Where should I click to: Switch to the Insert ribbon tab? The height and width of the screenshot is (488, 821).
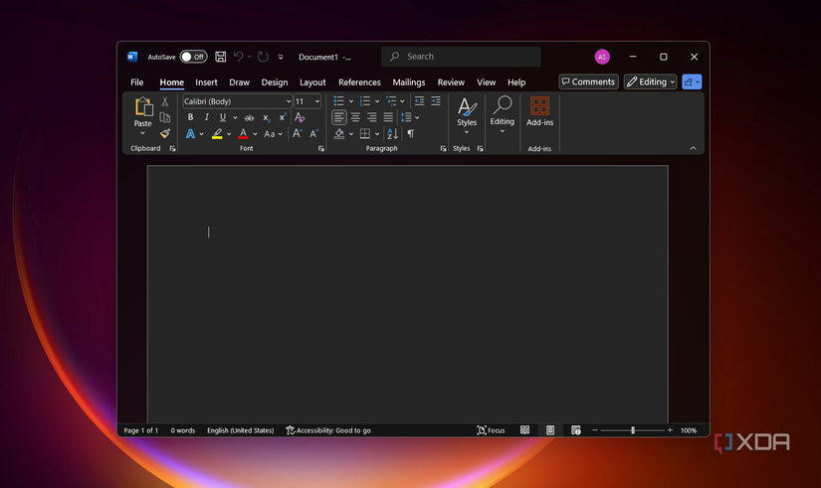tap(206, 82)
